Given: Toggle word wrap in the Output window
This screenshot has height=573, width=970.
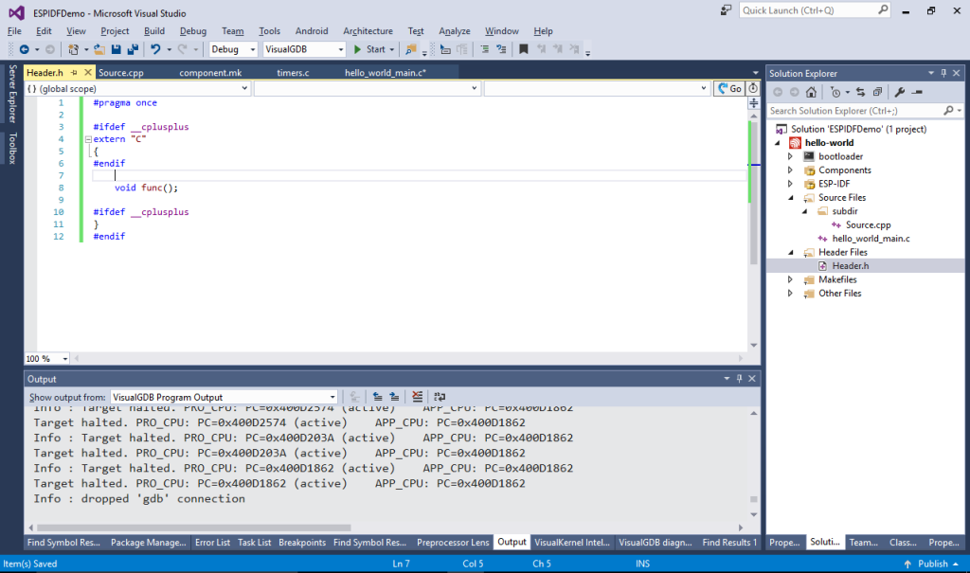Looking at the screenshot, I should (440, 397).
